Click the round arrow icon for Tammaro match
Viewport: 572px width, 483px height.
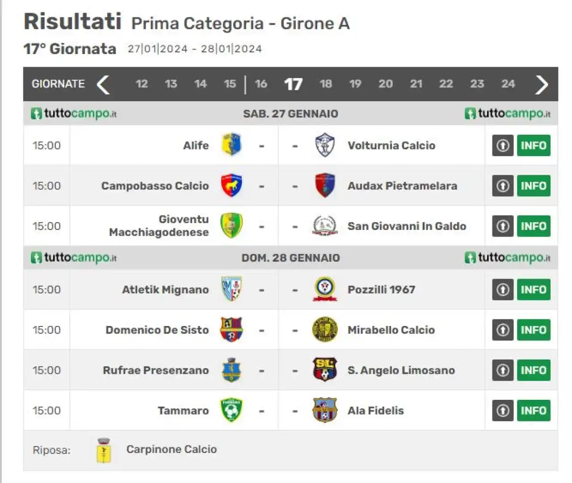[503, 410]
